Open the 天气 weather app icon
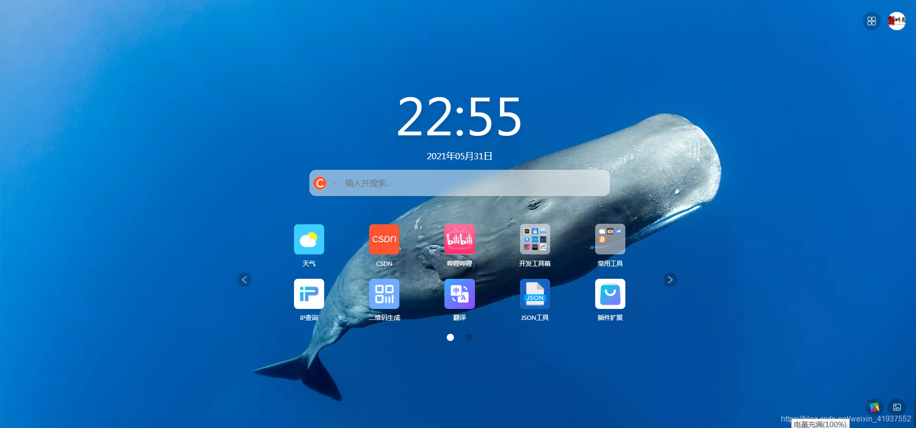The width and height of the screenshot is (916, 428). pos(309,239)
